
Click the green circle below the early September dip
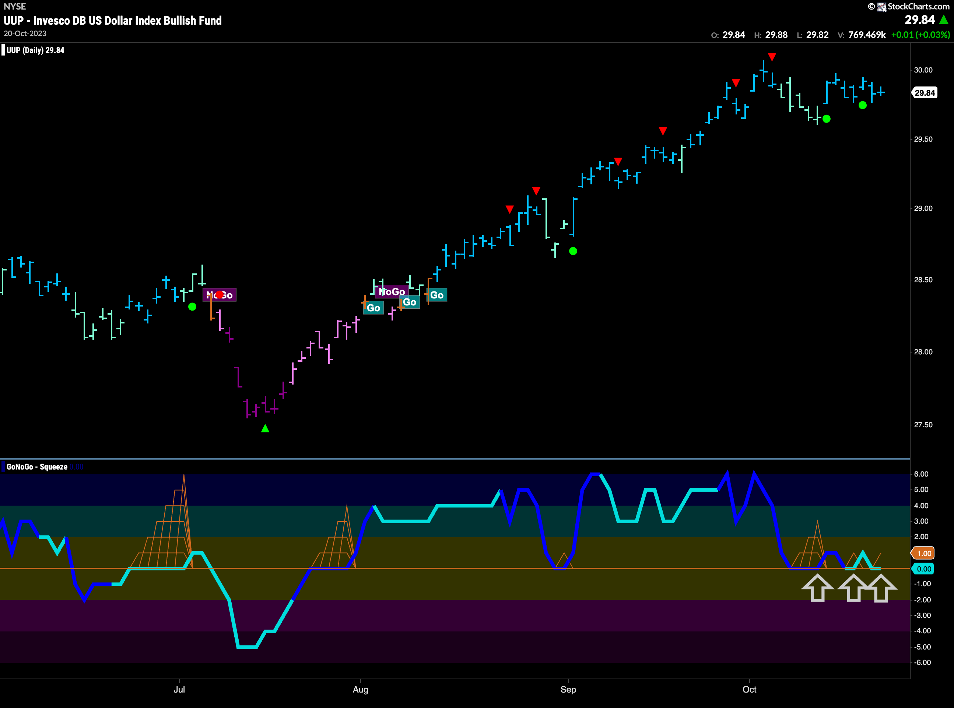coord(573,251)
